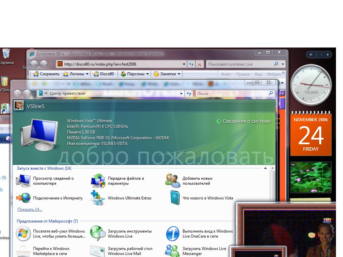This screenshot has width=343, height=257.
Task: Click the VSlineS user avatar picture
Action: (19, 105)
